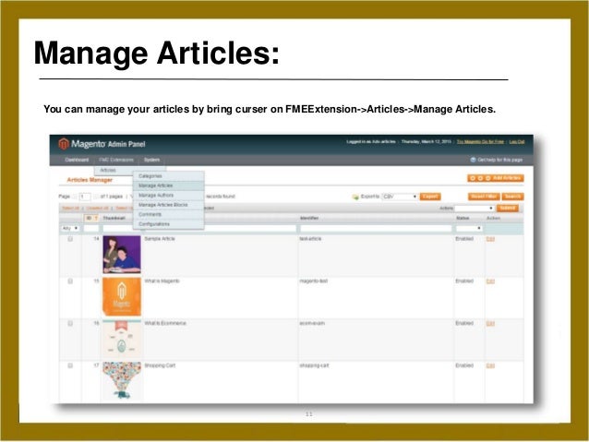Click Get help for this page link
This screenshot has width=589, height=442.
[x=500, y=160]
